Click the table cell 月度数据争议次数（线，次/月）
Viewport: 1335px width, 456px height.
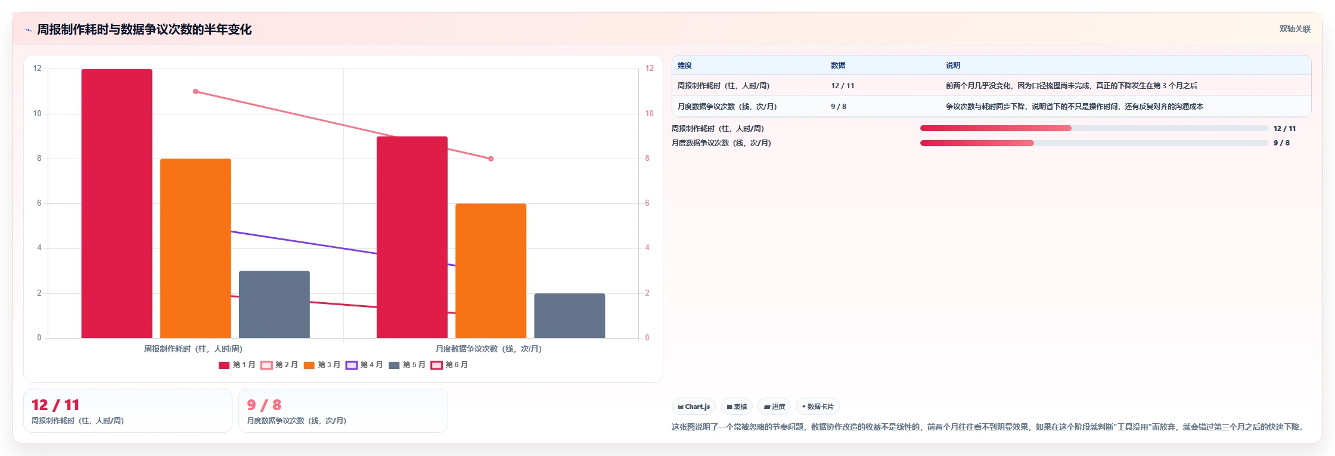[727, 107]
